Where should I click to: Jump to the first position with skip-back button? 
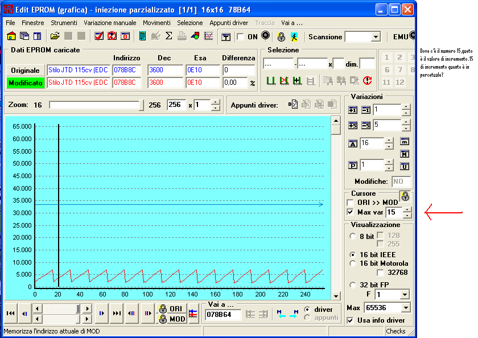(11, 313)
